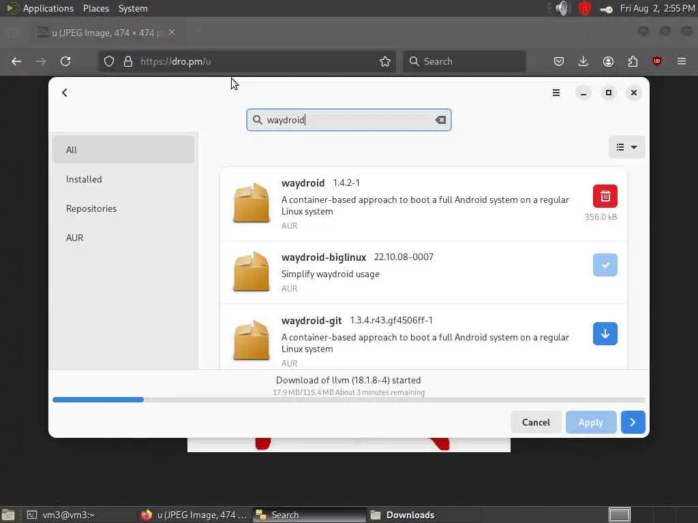Open the Firefox application menu
Viewport: 698px width, 523px height.
click(682, 61)
